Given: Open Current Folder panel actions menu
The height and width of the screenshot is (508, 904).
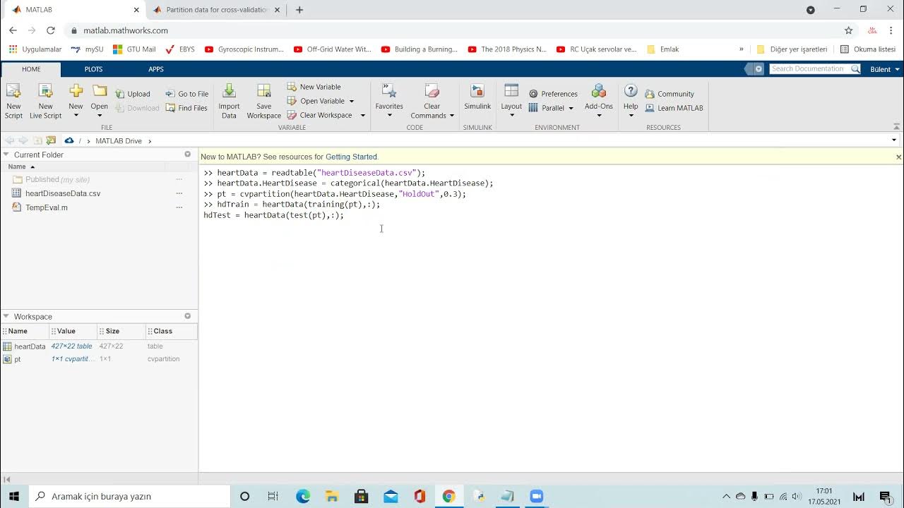Looking at the screenshot, I should pyautogui.click(x=188, y=155).
